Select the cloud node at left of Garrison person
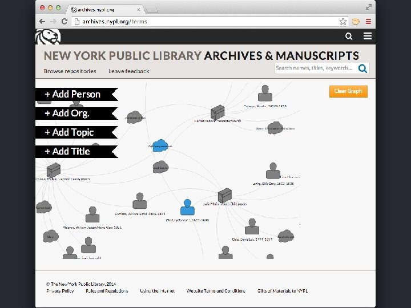This screenshot has height=308, width=411. point(44,207)
